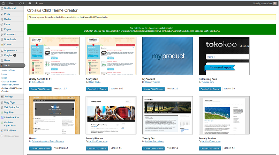Click the Collapse menu arrow icon
Screen dimensions: 279x155
2,136
